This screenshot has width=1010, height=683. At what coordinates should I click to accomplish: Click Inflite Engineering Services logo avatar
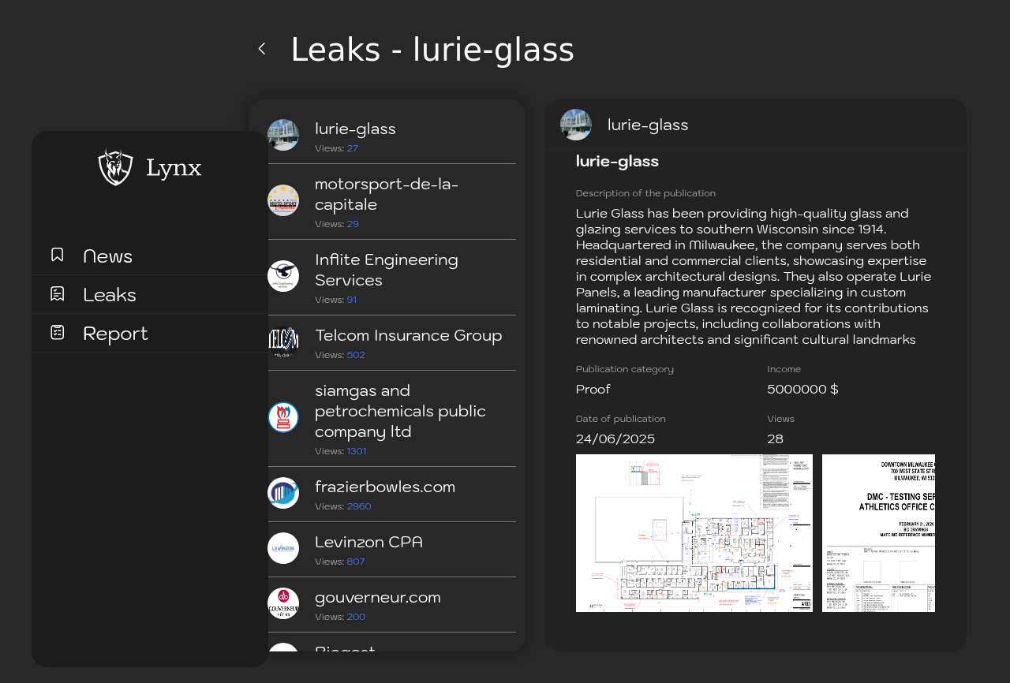(x=283, y=276)
